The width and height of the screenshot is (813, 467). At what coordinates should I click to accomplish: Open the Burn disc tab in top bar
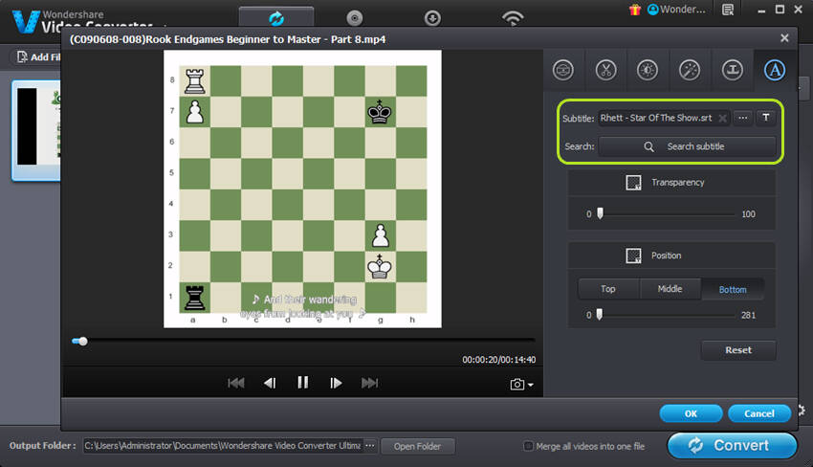point(354,17)
